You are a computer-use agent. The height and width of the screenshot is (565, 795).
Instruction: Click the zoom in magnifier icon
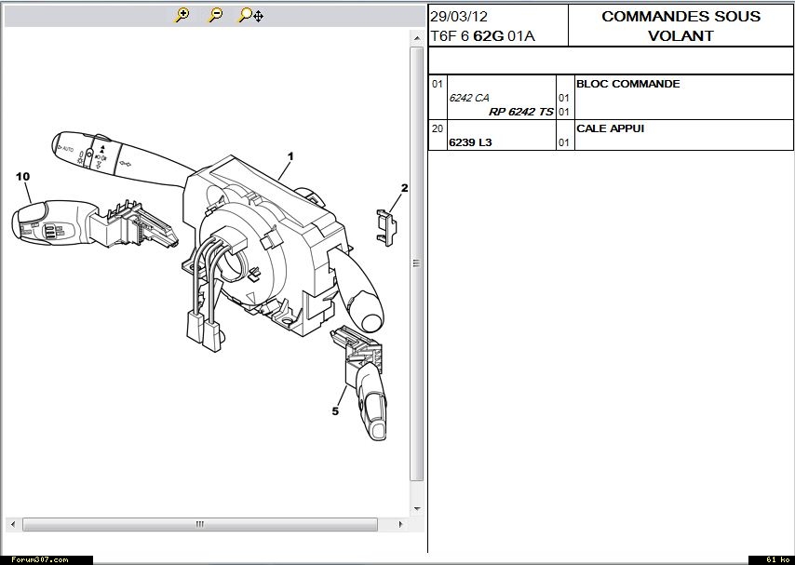182,15
